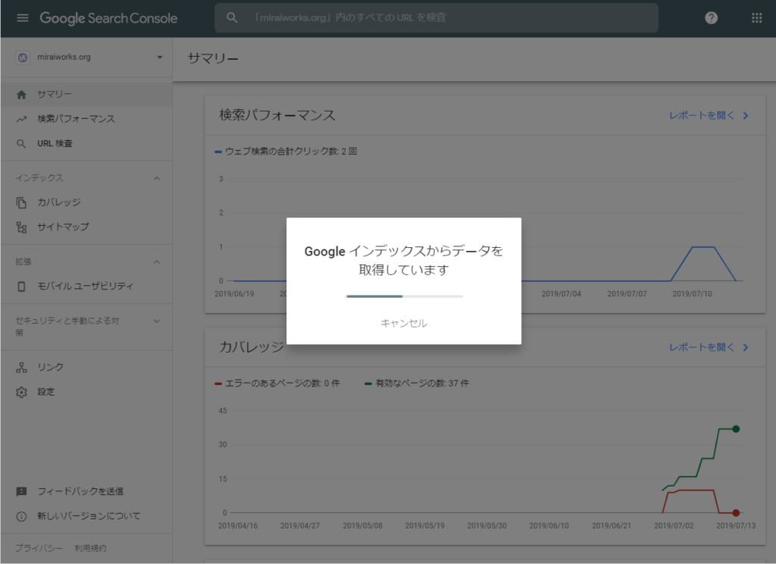
Task: Open the 利用規約 footer link
Action: [x=91, y=548]
